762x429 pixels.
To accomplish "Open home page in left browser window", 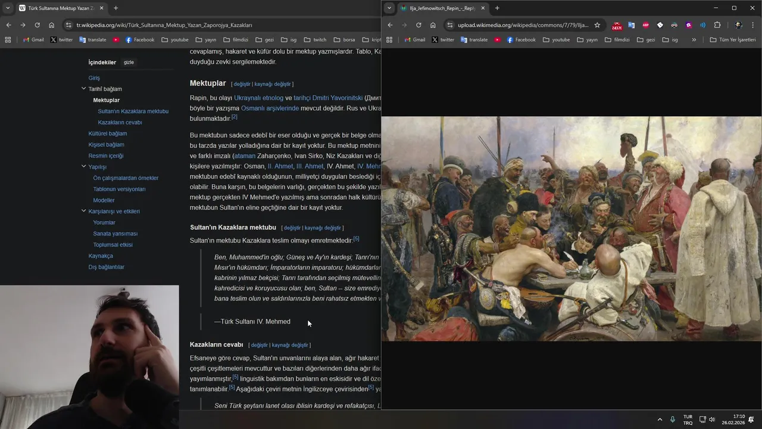I will pyautogui.click(x=51, y=25).
